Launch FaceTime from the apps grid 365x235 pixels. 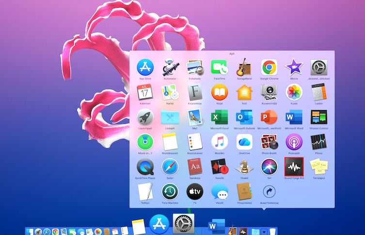(220, 67)
